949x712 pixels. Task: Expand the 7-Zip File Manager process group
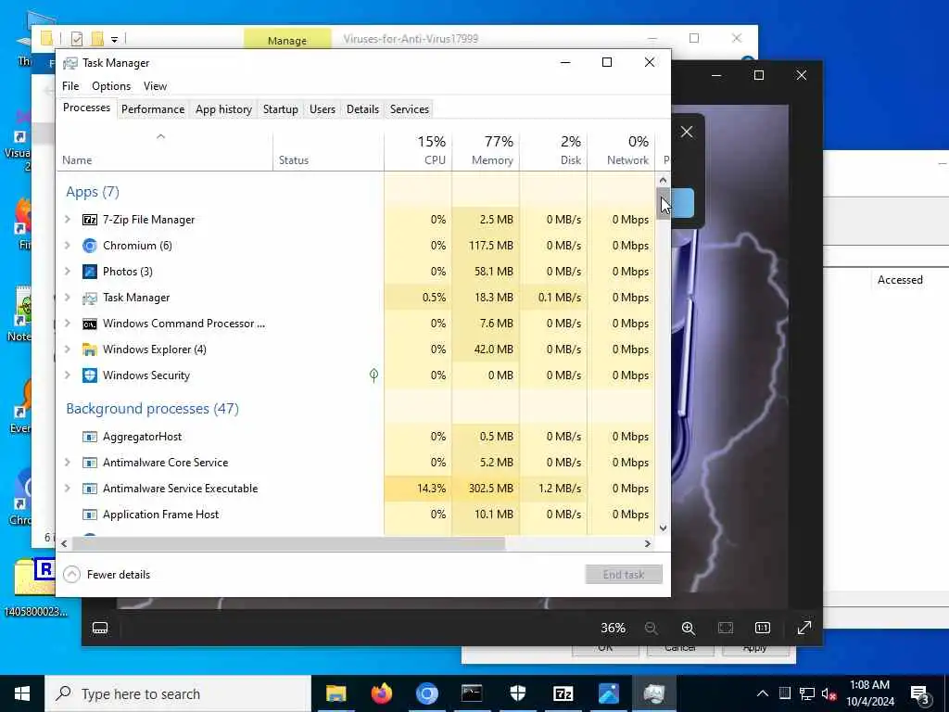click(68, 220)
